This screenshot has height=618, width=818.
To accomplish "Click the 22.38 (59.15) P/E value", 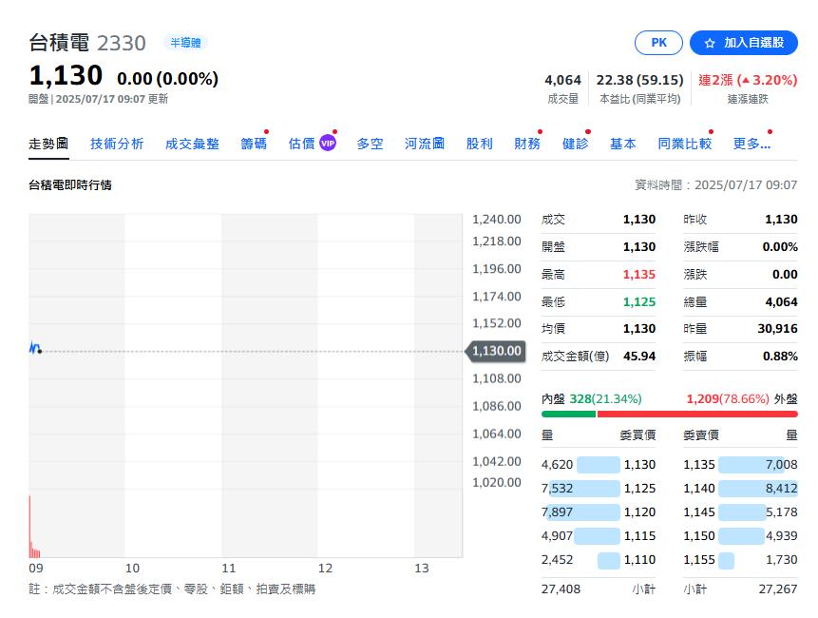I will (x=639, y=80).
